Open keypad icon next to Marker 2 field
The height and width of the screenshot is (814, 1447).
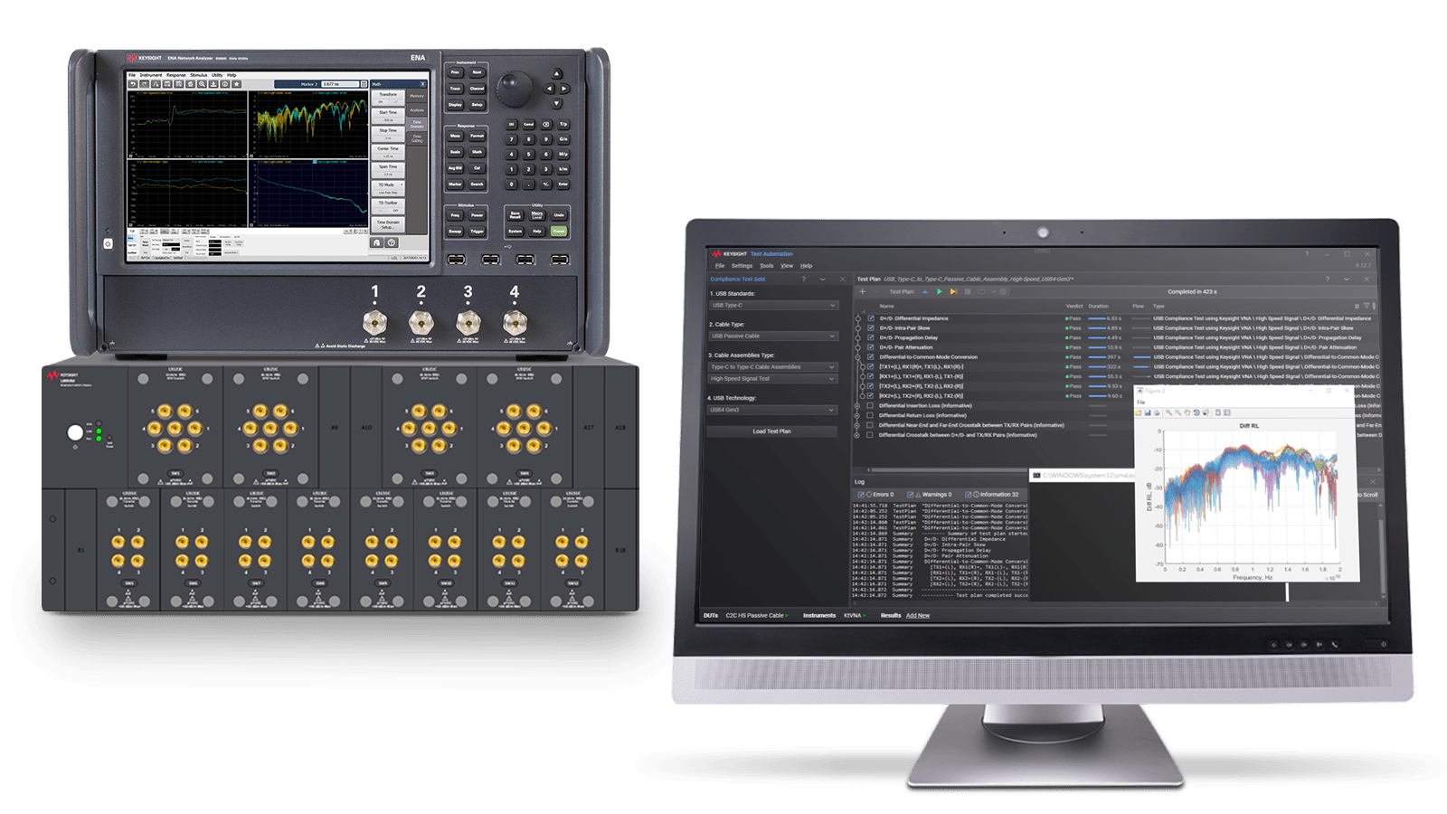[364, 84]
